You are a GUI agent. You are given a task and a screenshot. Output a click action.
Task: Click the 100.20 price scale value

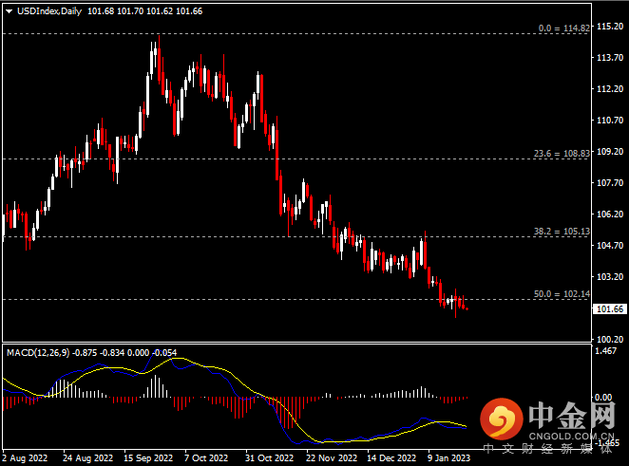point(610,340)
